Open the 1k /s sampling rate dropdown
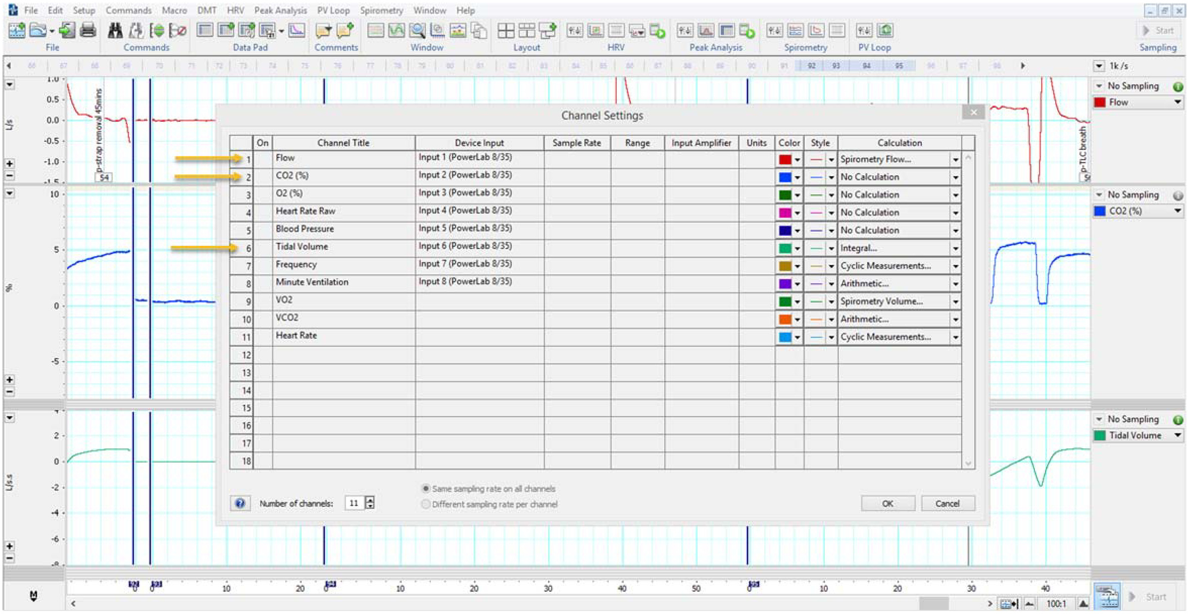This screenshot has width=1188, height=614. pyautogui.click(x=1099, y=66)
